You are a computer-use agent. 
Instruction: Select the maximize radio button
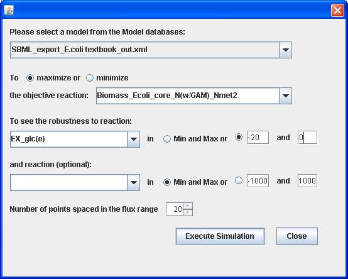pyautogui.click(x=30, y=78)
